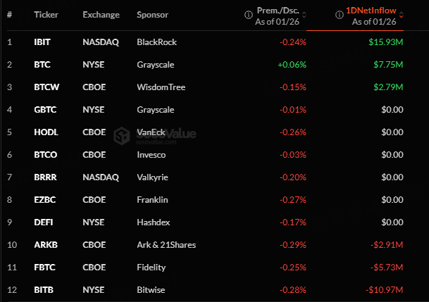The image size is (429, 302).
Task: Click the Sponsor column header
Action: (152, 15)
